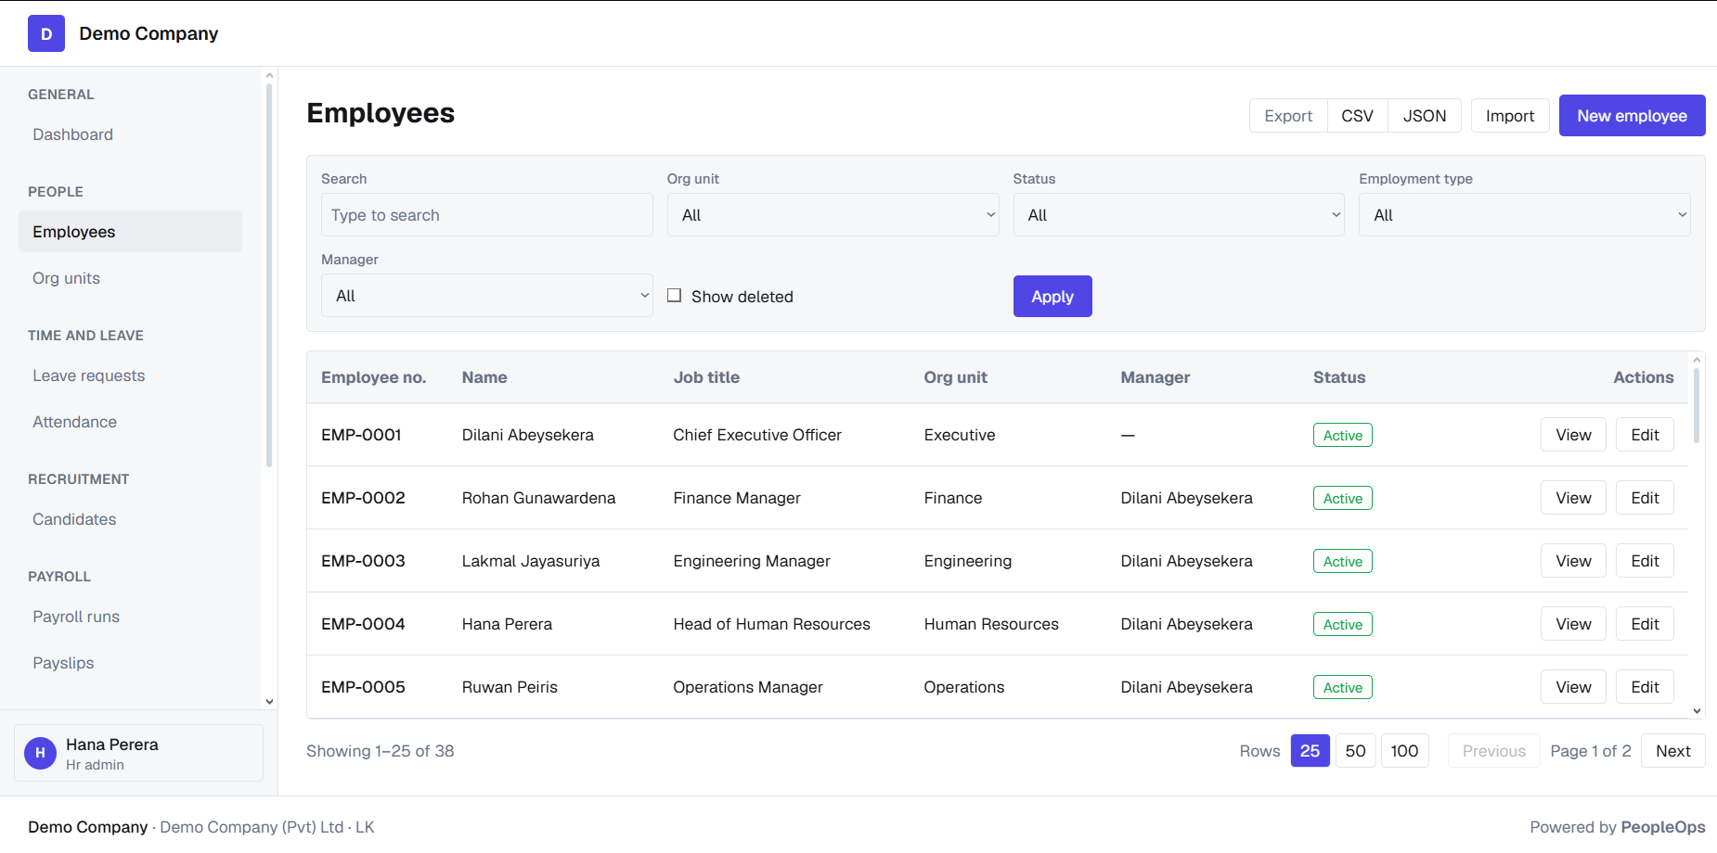This screenshot has width=1717, height=853.
Task: View Hana Perera's employee row
Action: pyautogui.click(x=1573, y=624)
